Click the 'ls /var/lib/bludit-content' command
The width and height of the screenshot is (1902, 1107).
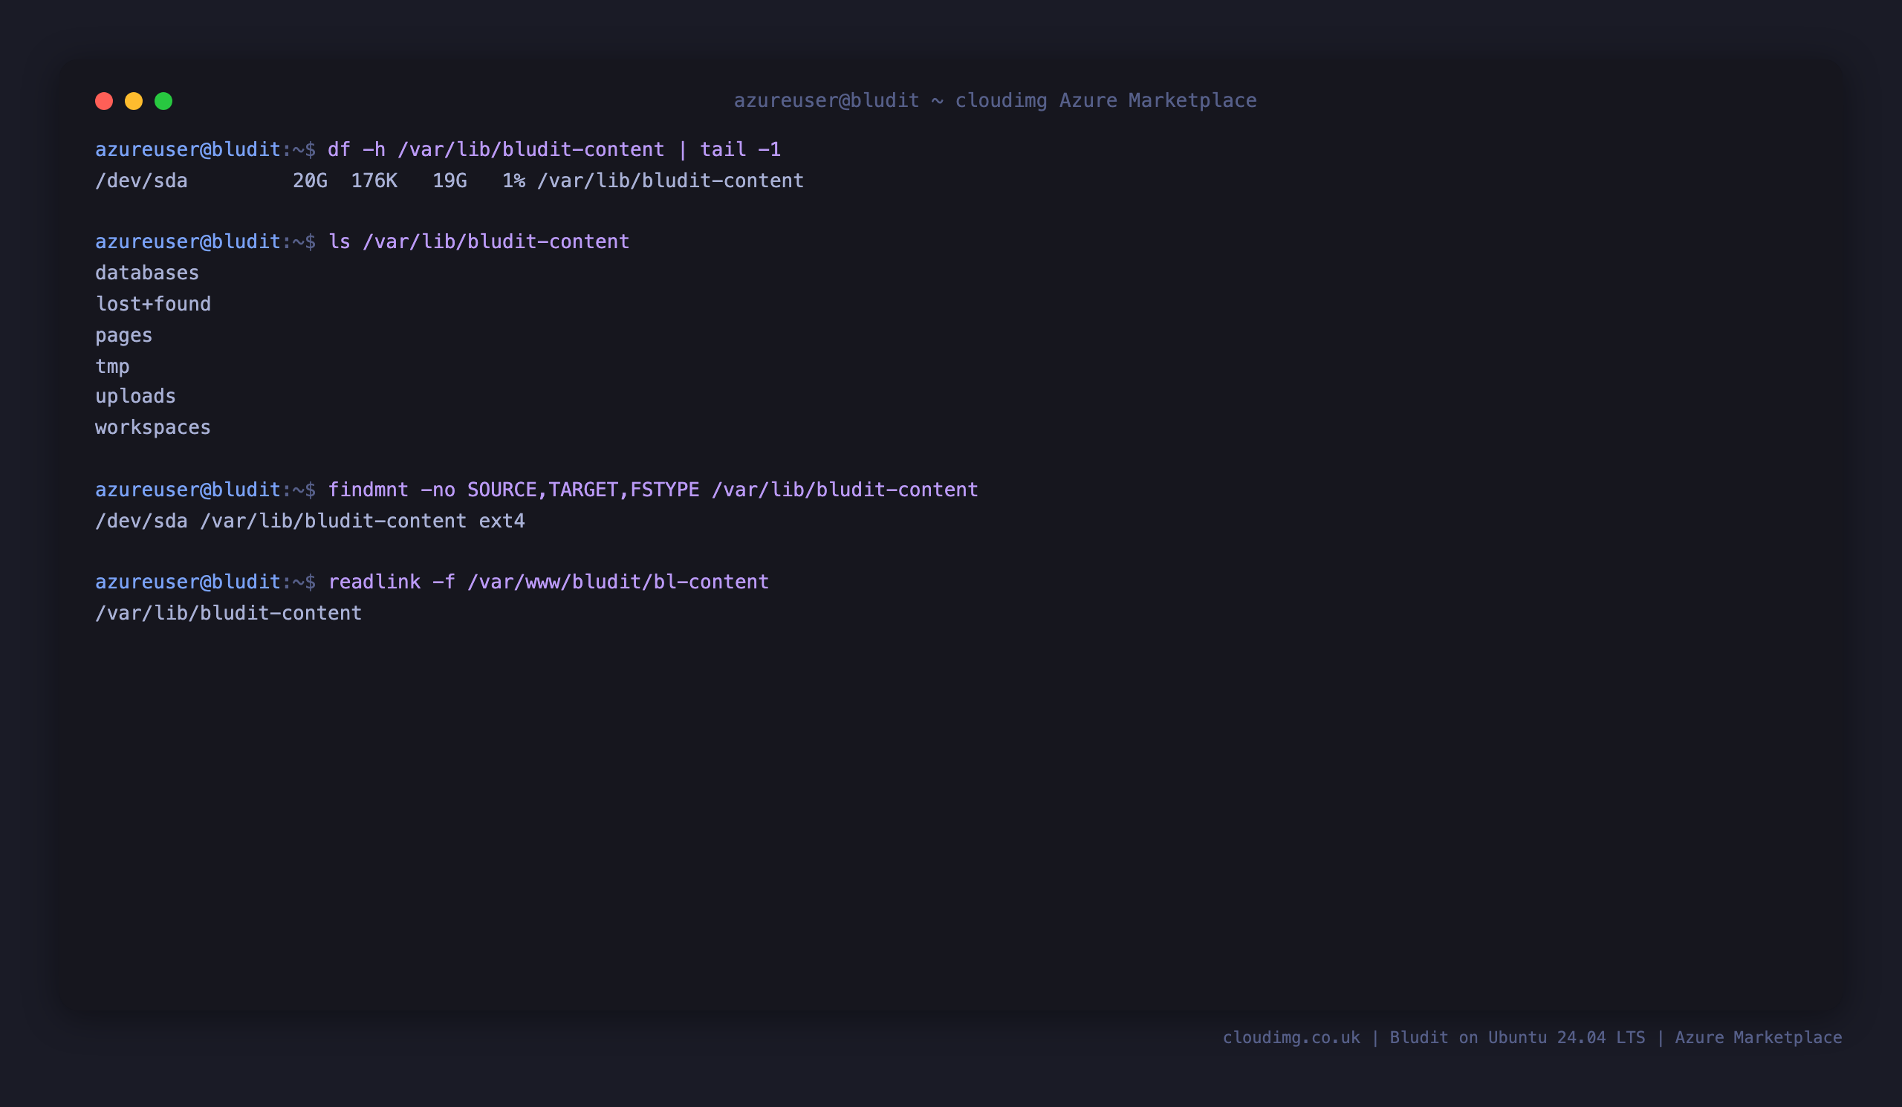pos(478,241)
